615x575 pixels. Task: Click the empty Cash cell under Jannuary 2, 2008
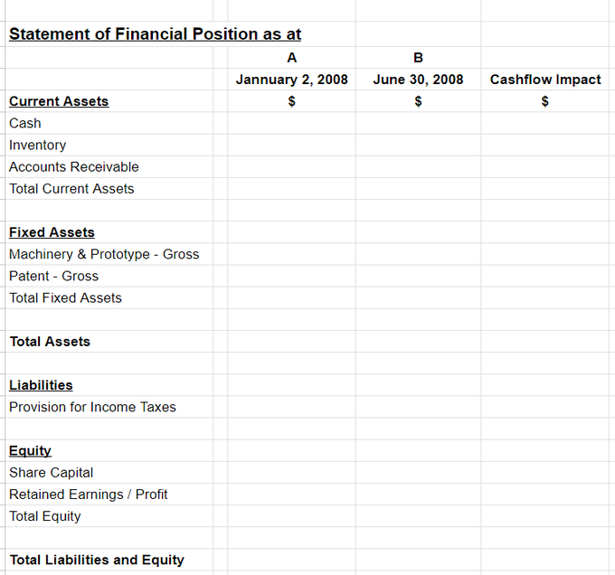292,123
